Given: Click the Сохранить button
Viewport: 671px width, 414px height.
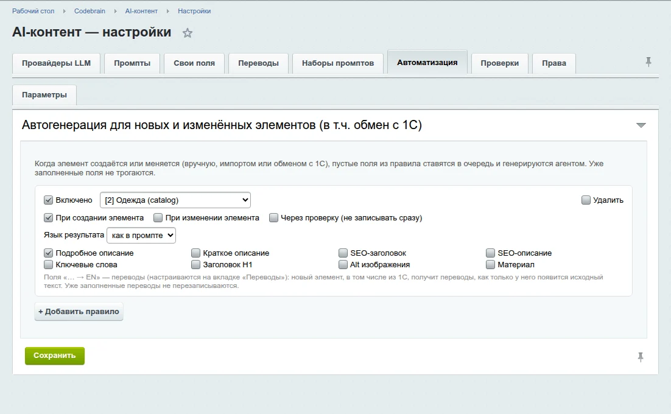Looking at the screenshot, I should click(55, 356).
